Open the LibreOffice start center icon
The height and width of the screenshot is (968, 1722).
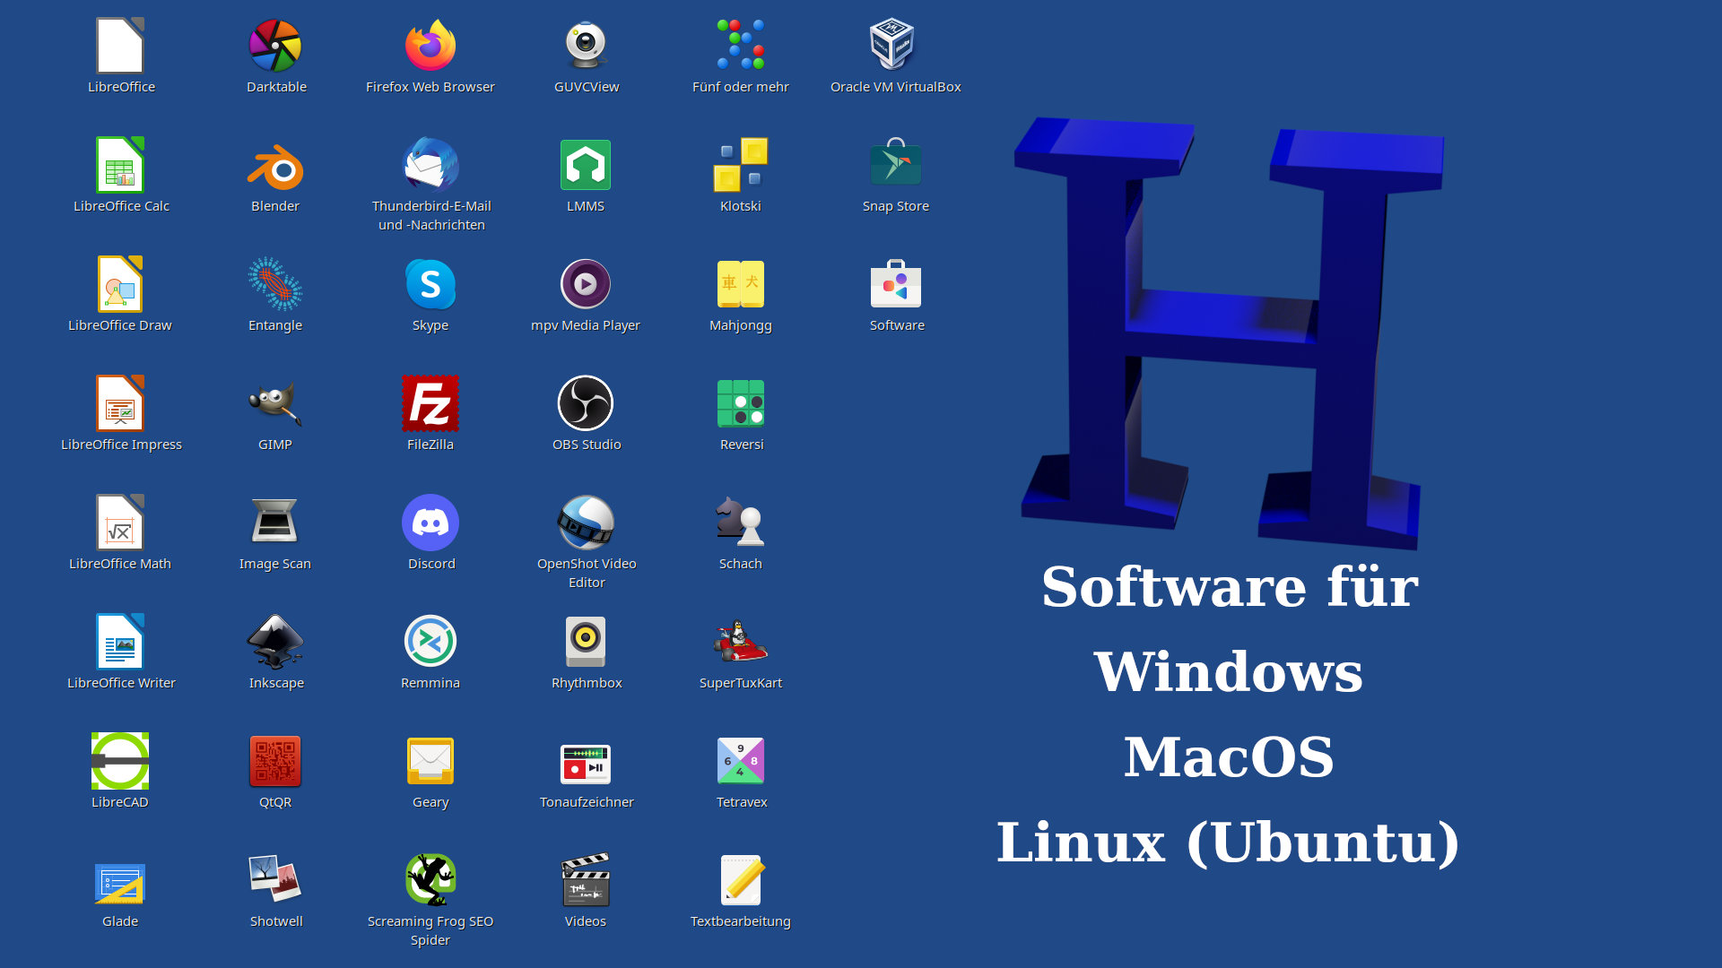coord(120,46)
